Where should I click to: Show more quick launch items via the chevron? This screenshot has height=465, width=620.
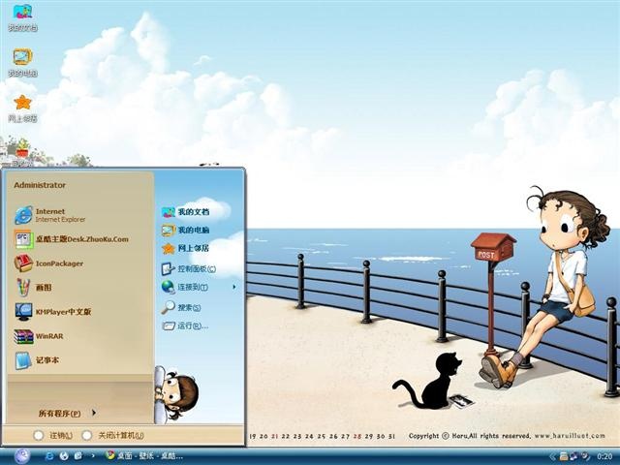(x=93, y=456)
